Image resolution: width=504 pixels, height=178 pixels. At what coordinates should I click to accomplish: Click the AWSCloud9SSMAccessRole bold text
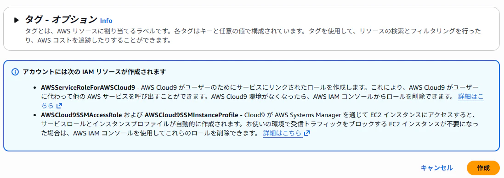(x=81, y=114)
